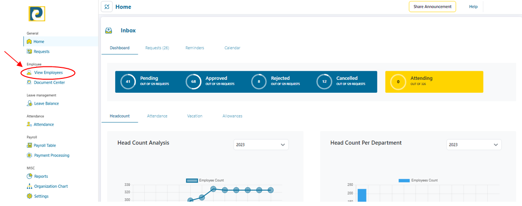Click the Settings gear icon
522x206 pixels.
coord(30,196)
